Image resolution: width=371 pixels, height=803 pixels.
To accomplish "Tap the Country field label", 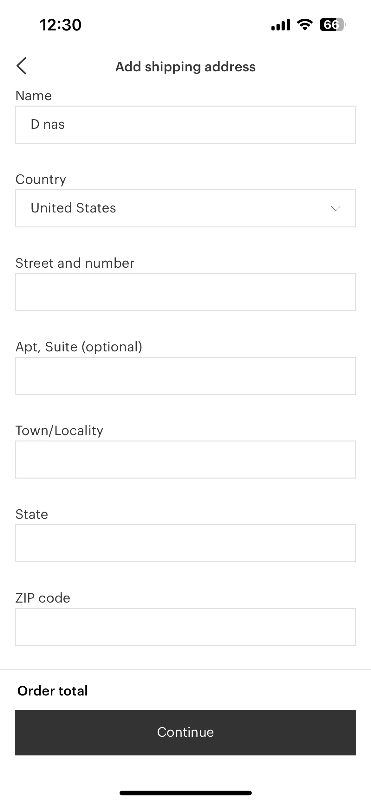I will click(x=41, y=180).
